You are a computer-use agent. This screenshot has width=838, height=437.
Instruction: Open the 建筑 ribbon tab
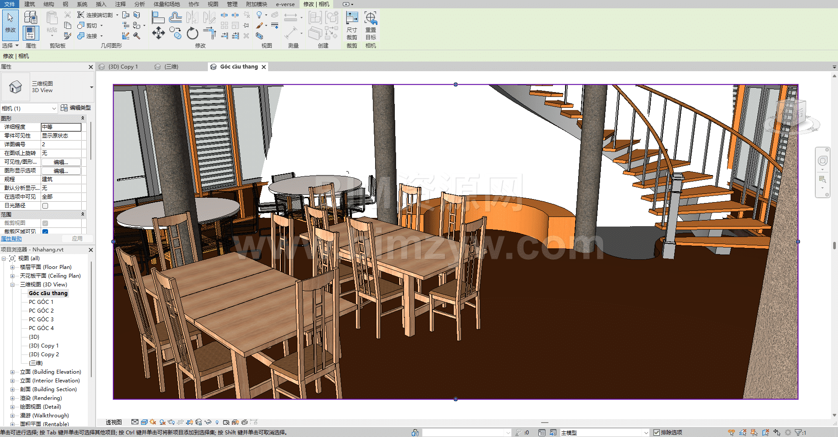pos(30,4)
